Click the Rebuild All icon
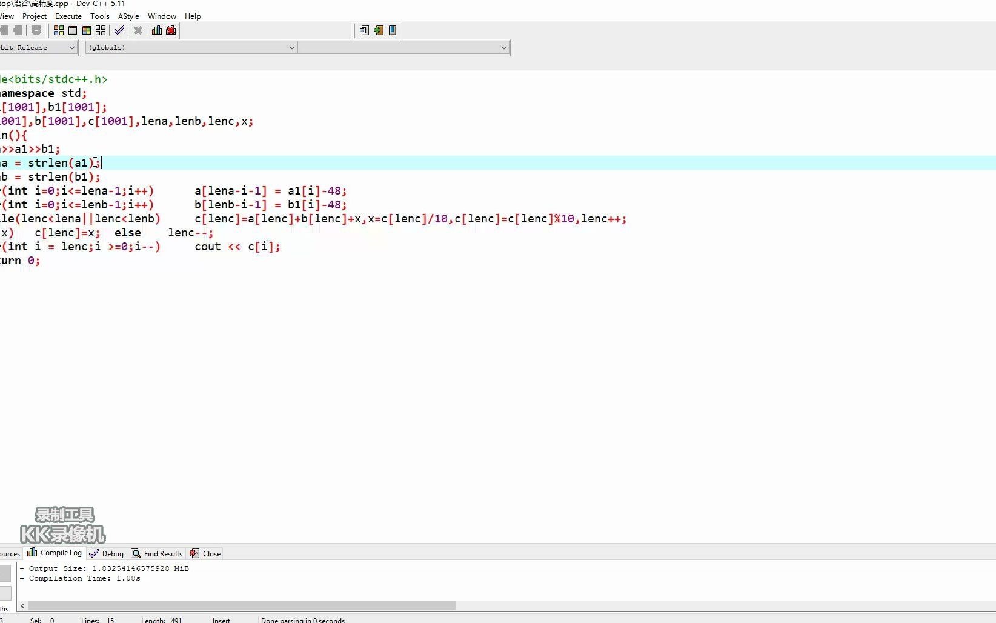 [x=101, y=31]
